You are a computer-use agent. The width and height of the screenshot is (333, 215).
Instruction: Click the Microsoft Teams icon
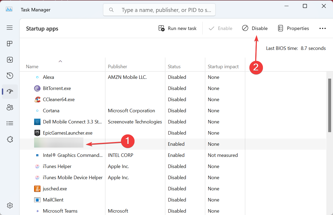(x=37, y=211)
